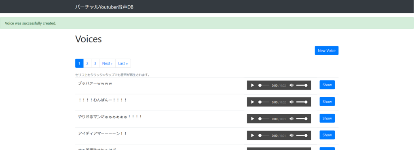
Task: Go to pagination page 1
Action: coord(79,63)
